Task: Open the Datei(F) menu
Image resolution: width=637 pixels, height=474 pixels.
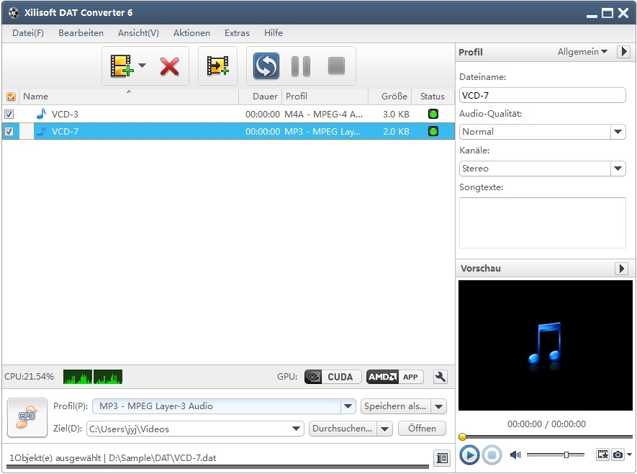Action: (x=28, y=33)
